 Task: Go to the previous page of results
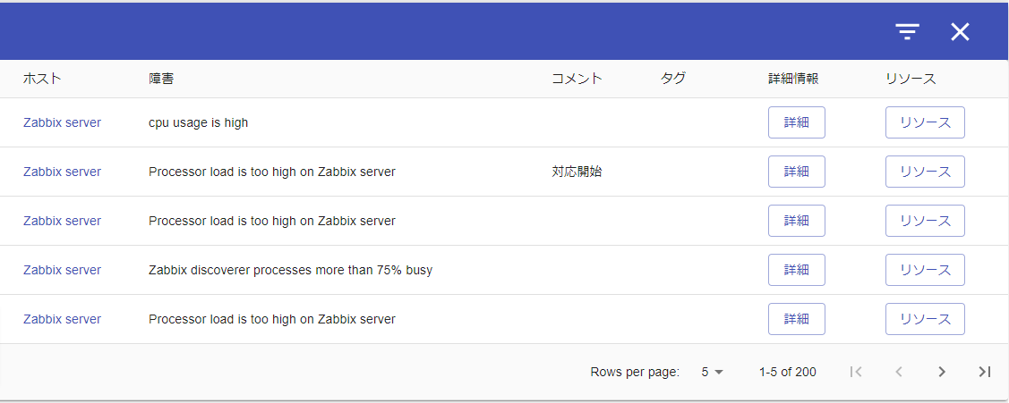tap(899, 372)
